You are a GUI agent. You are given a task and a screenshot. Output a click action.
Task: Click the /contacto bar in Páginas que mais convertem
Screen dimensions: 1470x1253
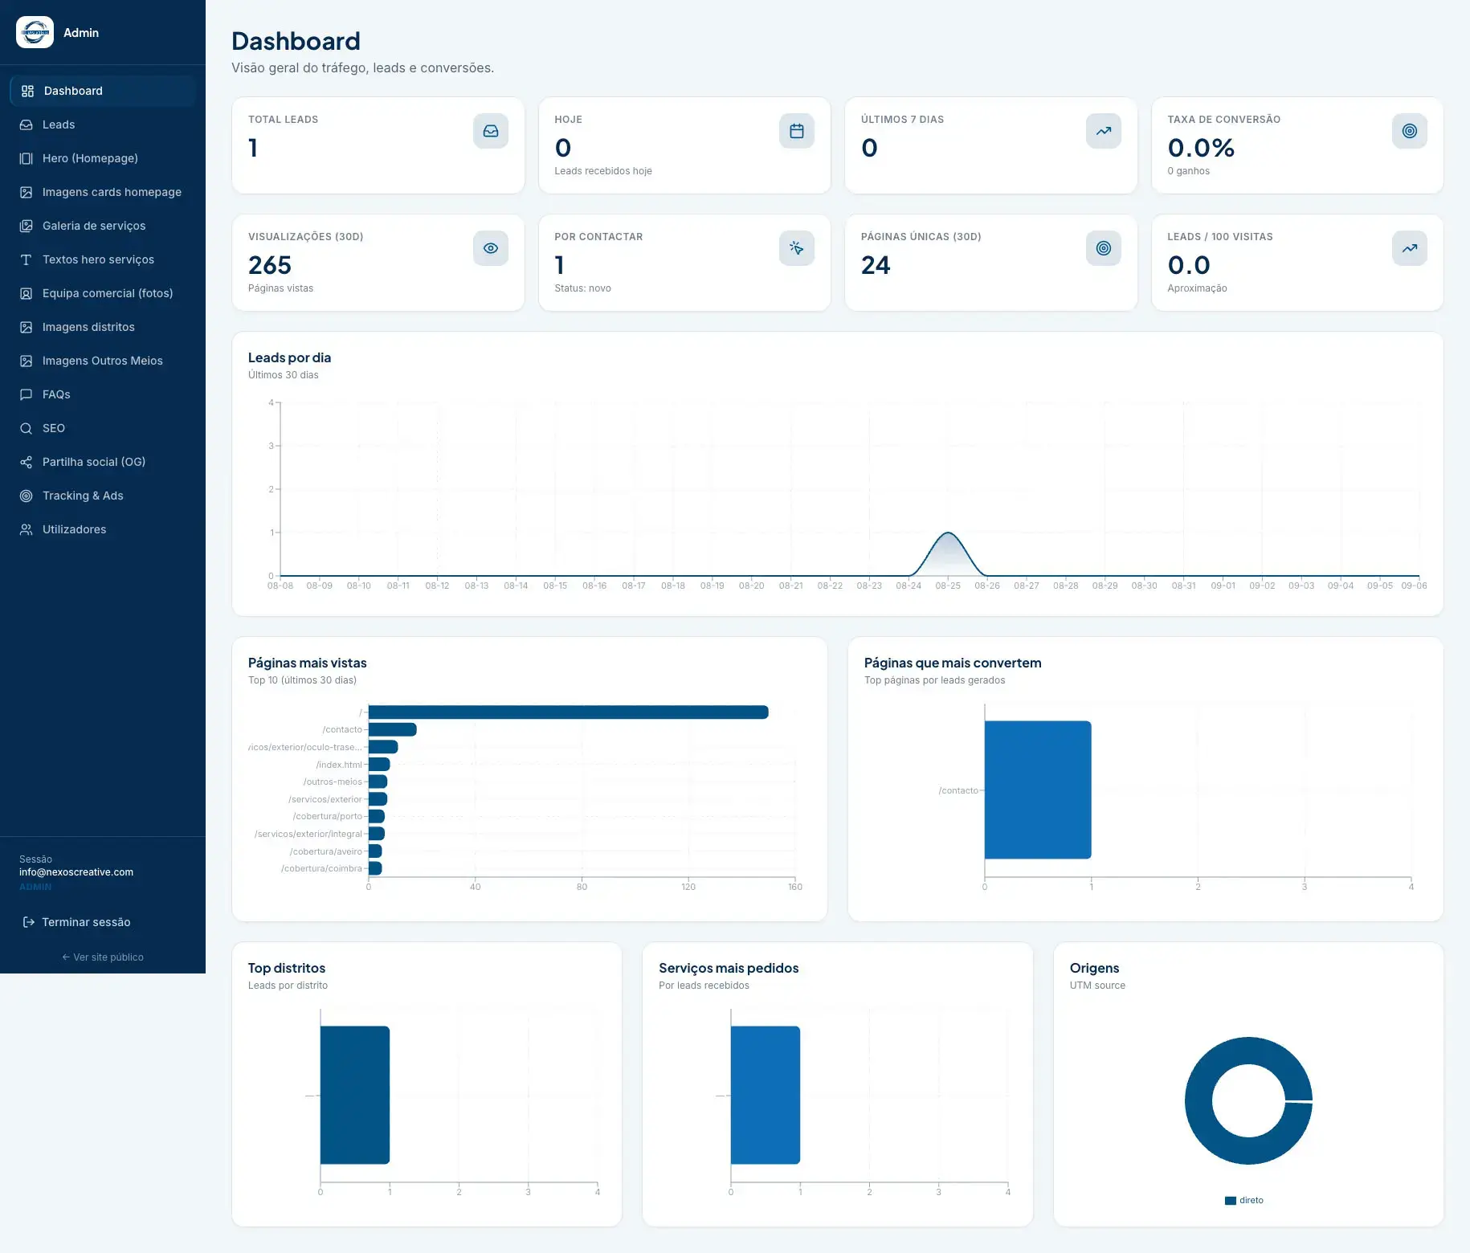tap(1038, 790)
